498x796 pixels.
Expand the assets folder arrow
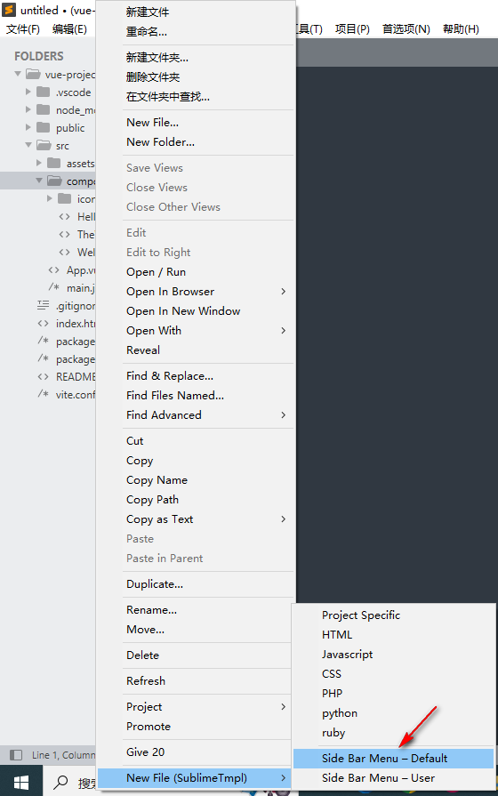point(39,163)
